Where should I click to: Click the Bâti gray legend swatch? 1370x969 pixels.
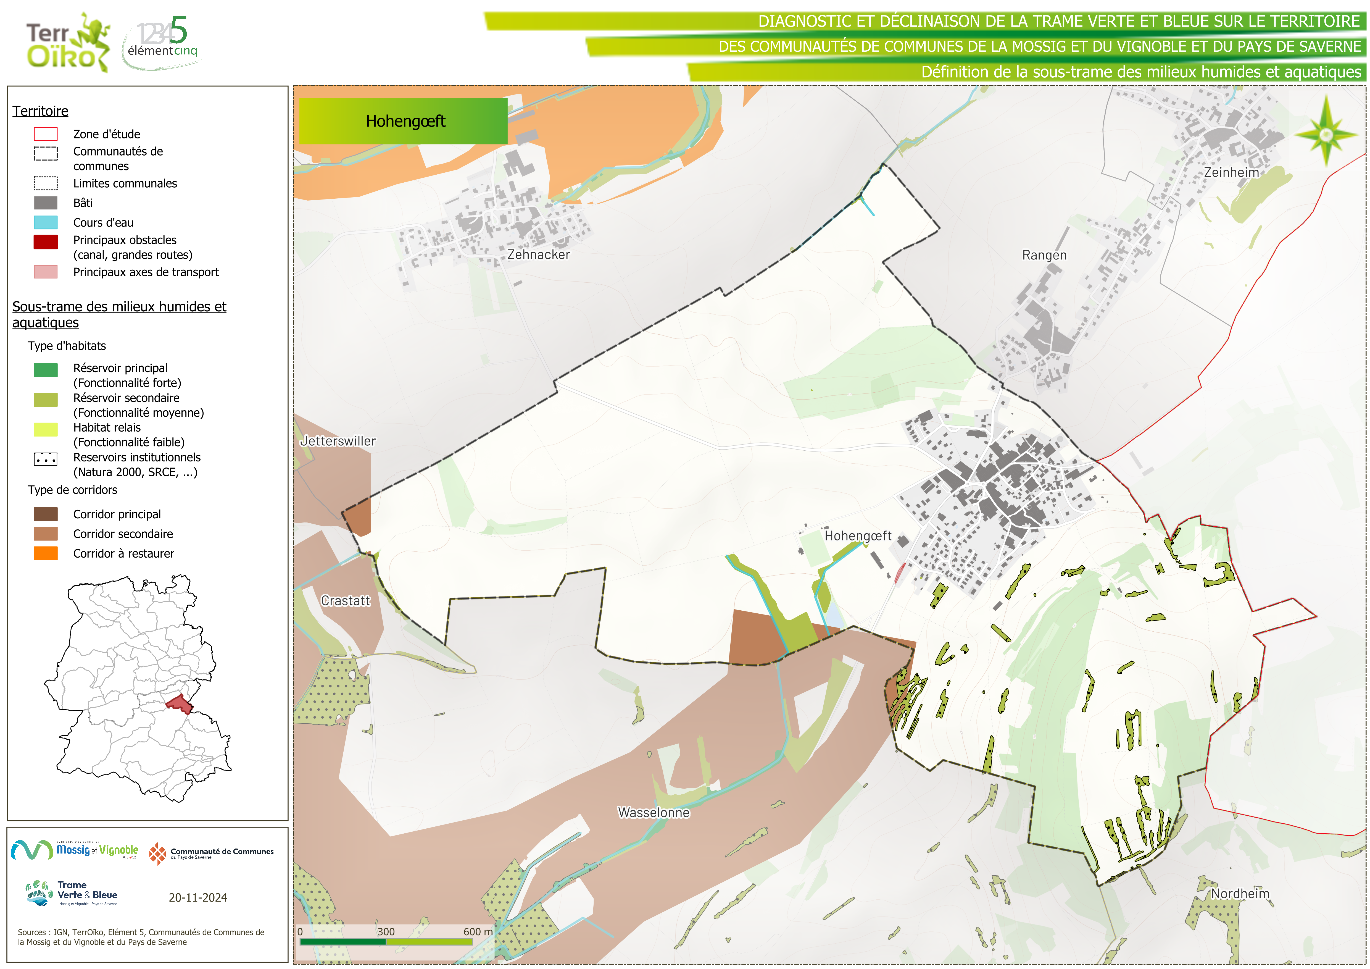45,203
